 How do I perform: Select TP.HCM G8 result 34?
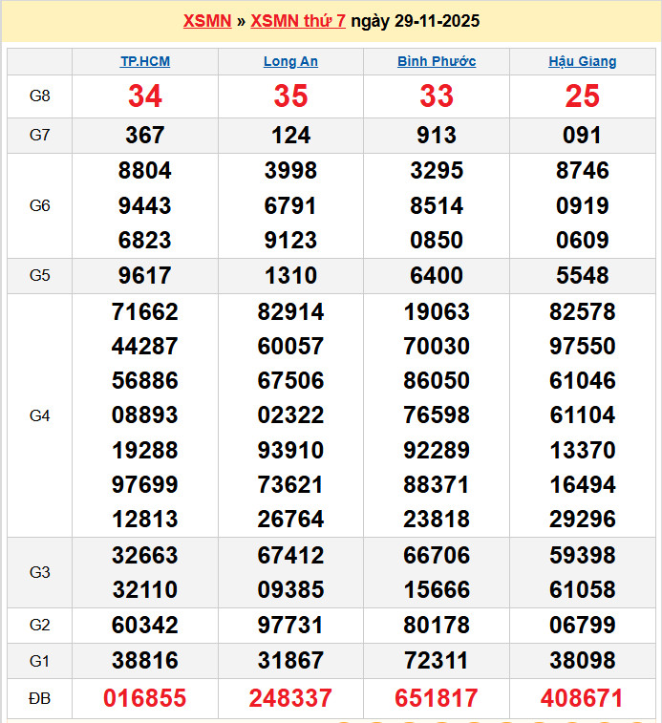[145, 96]
